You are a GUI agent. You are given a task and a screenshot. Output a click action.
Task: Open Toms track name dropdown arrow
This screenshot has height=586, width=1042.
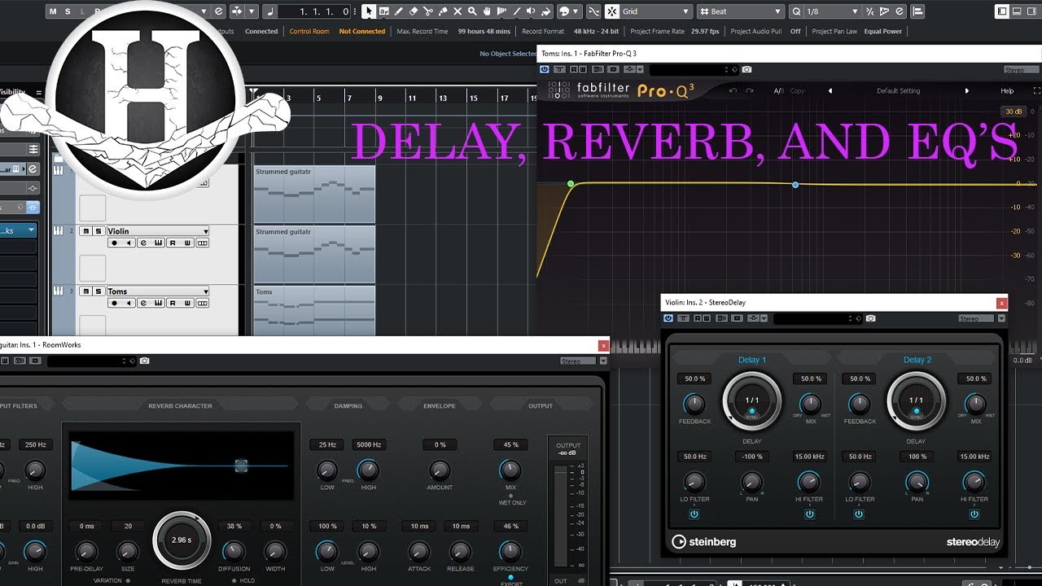click(x=206, y=291)
